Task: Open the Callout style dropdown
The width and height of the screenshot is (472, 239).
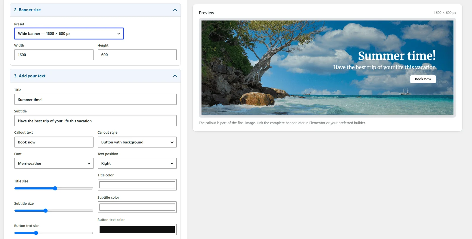Action: 137,142
